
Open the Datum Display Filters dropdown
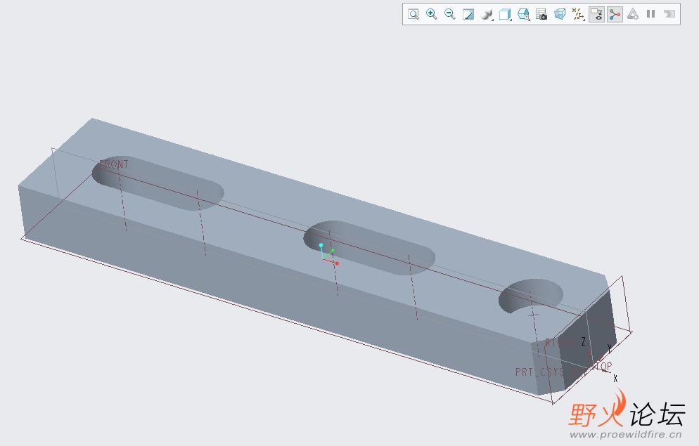tap(578, 14)
